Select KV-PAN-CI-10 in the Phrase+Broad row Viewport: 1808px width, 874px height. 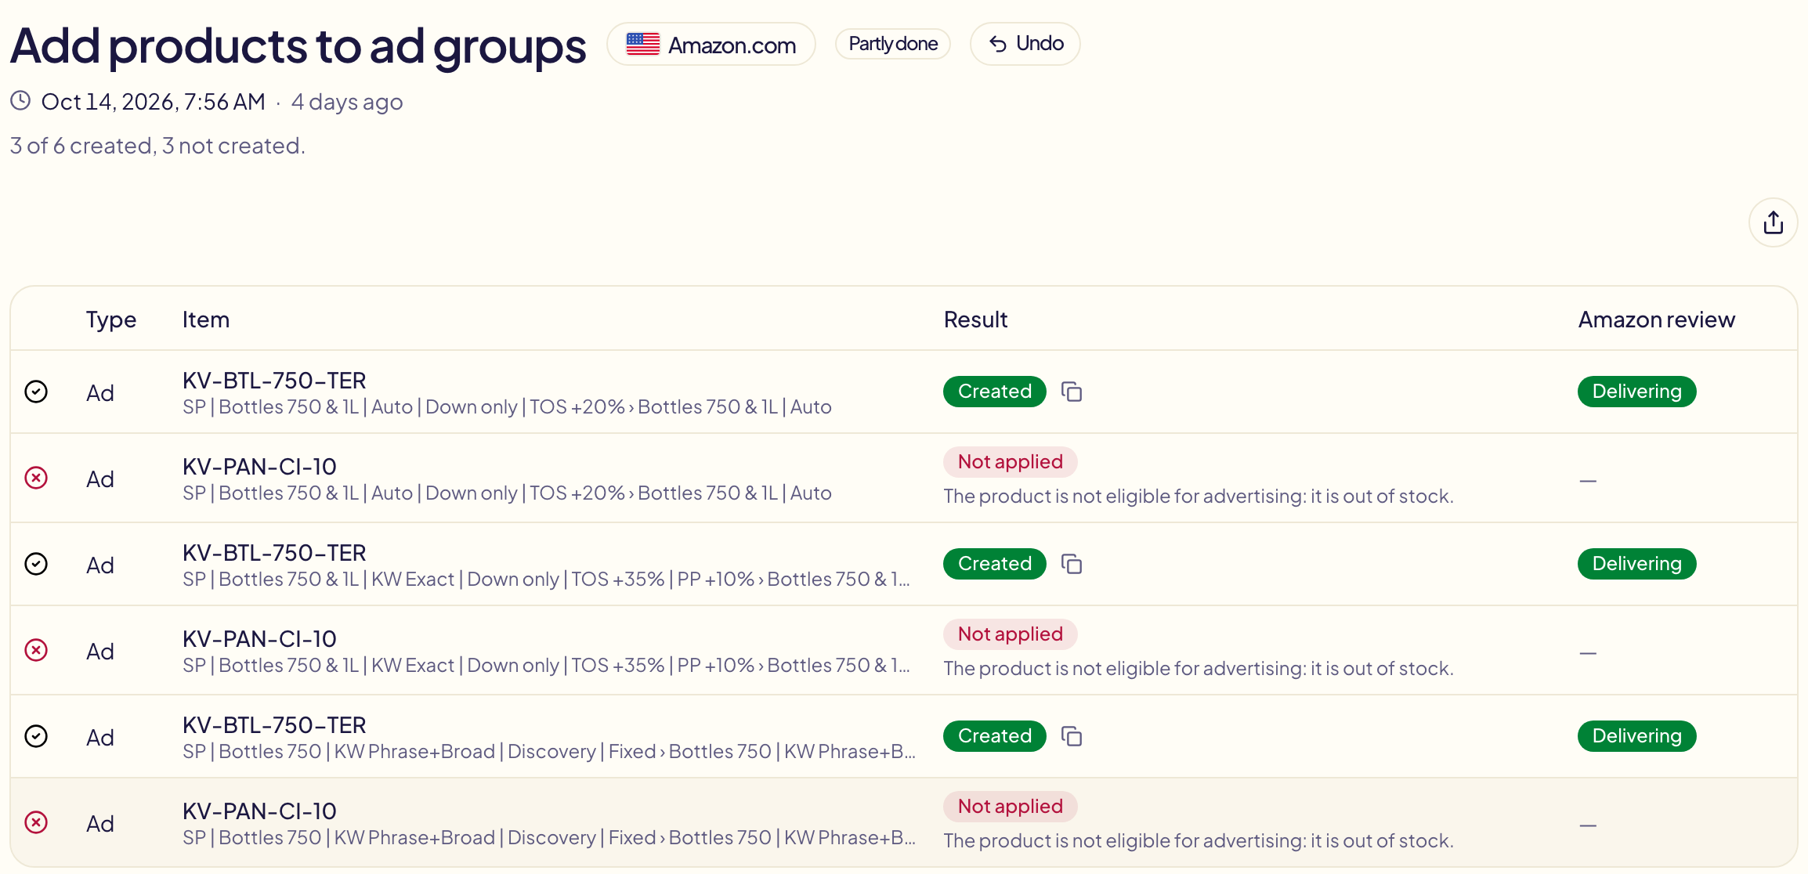pyautogui.click(x=259, y=811)
